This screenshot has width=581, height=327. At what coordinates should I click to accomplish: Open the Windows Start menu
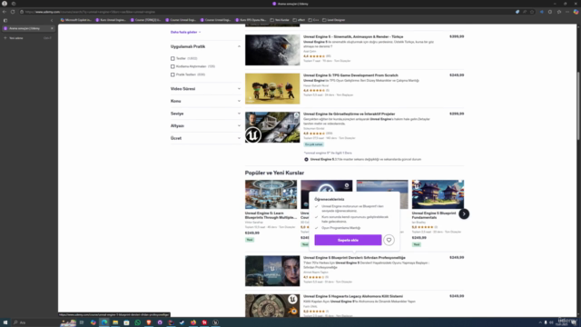[x=5, y=322]
